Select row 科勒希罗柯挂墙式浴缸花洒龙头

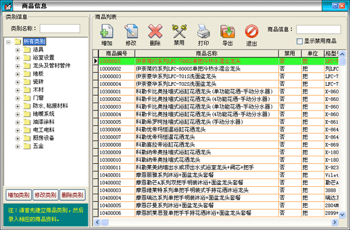[216, 122]
